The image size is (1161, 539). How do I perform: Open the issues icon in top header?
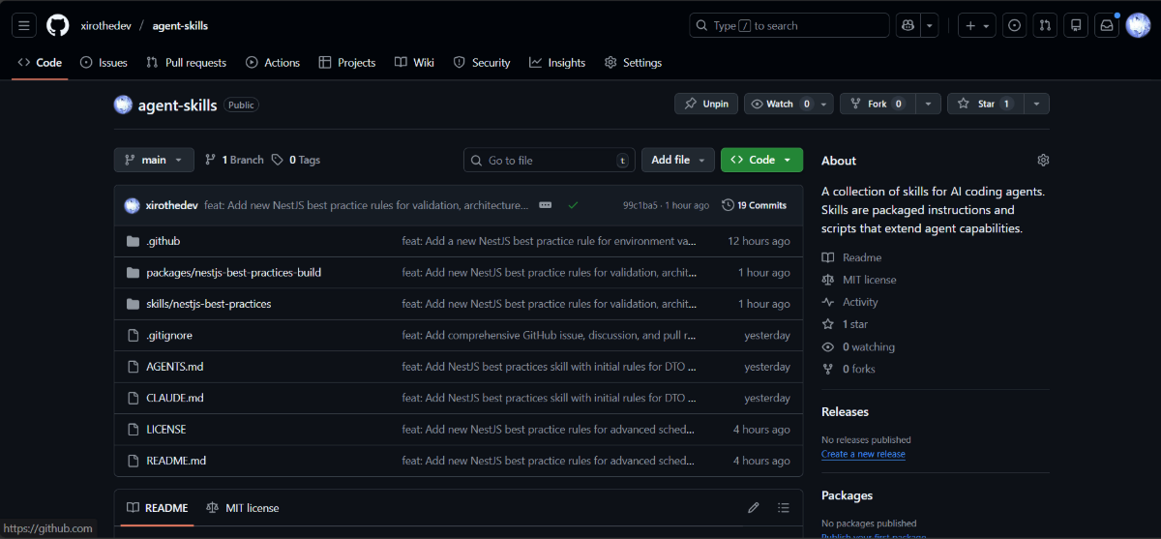[x=1014, y=26]
